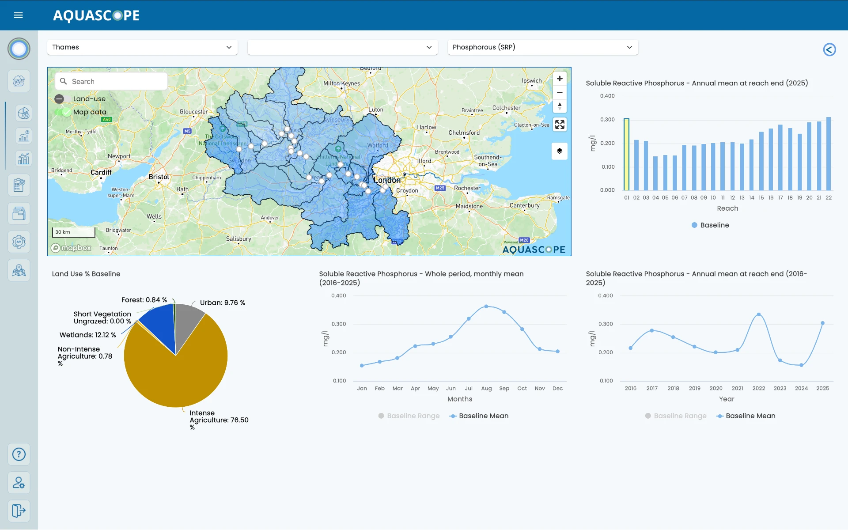This screenshot has width=848, height=530.
Task: Open the API settings gear icon
Action: pos(19,242)
